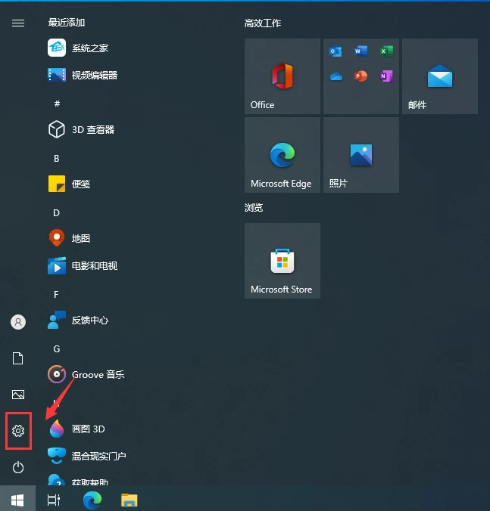The width and height of the screenshot is (490, 511).
Task: Open the Pictures icon in sidebar
Action: coord(18,395)
